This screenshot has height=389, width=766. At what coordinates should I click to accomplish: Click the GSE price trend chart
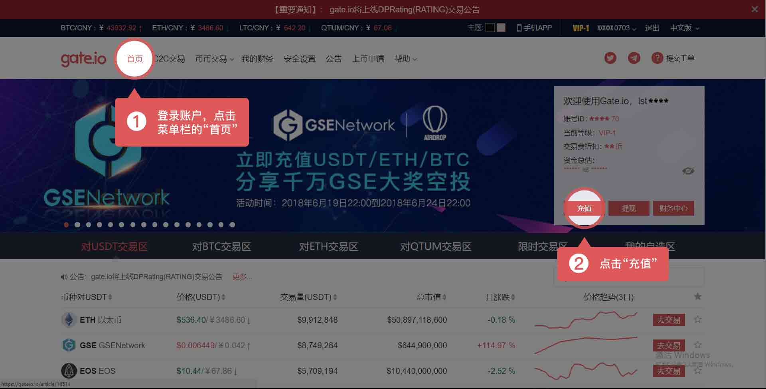pos(586,345)
